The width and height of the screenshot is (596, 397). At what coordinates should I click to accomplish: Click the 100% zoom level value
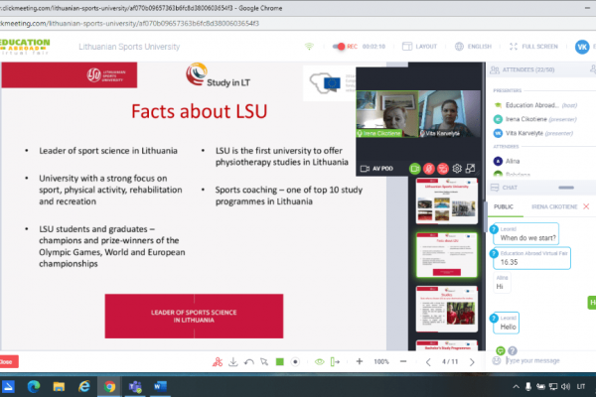[x=381, y=361]
